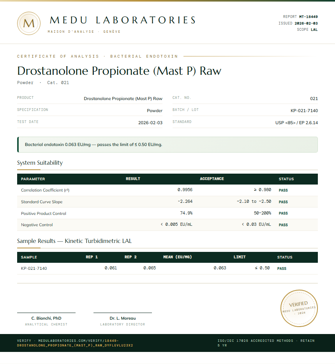Select acceptance range -2.10 to -2.50
This screenshot has height=364, width=335.
pyautogui.click(x=254, y=201)
